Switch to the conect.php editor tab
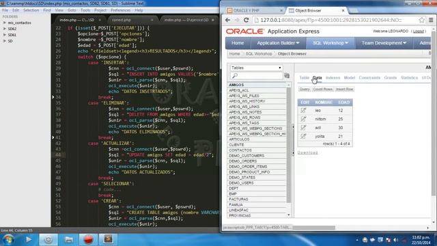This screenshot has width=437, height=246. (x=122, y=20)
